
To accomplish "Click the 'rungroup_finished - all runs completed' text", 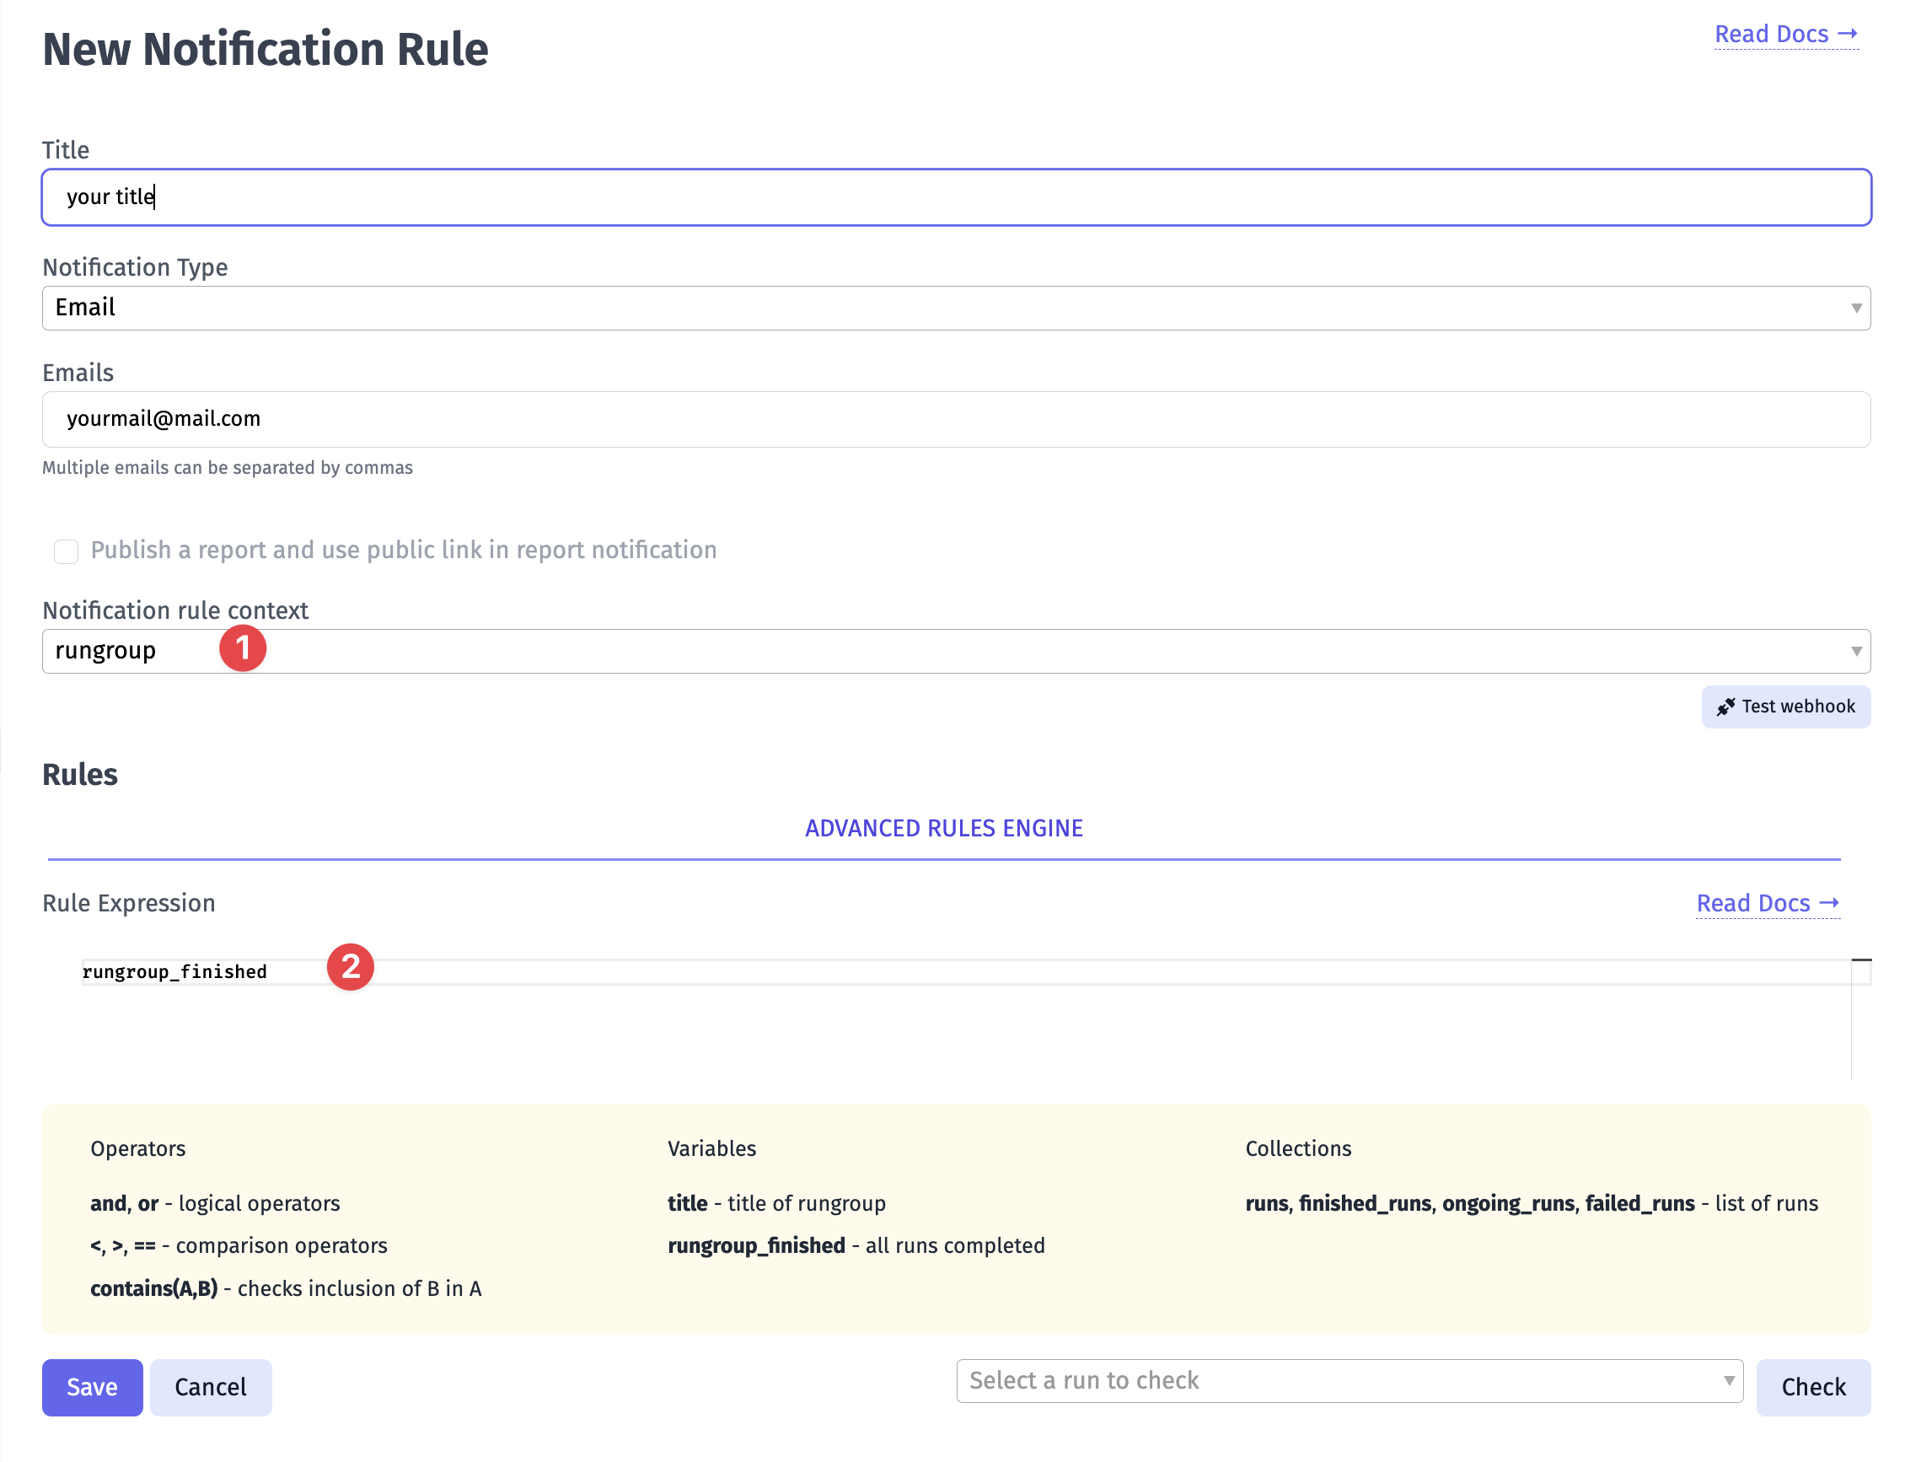I will 856,1245.
